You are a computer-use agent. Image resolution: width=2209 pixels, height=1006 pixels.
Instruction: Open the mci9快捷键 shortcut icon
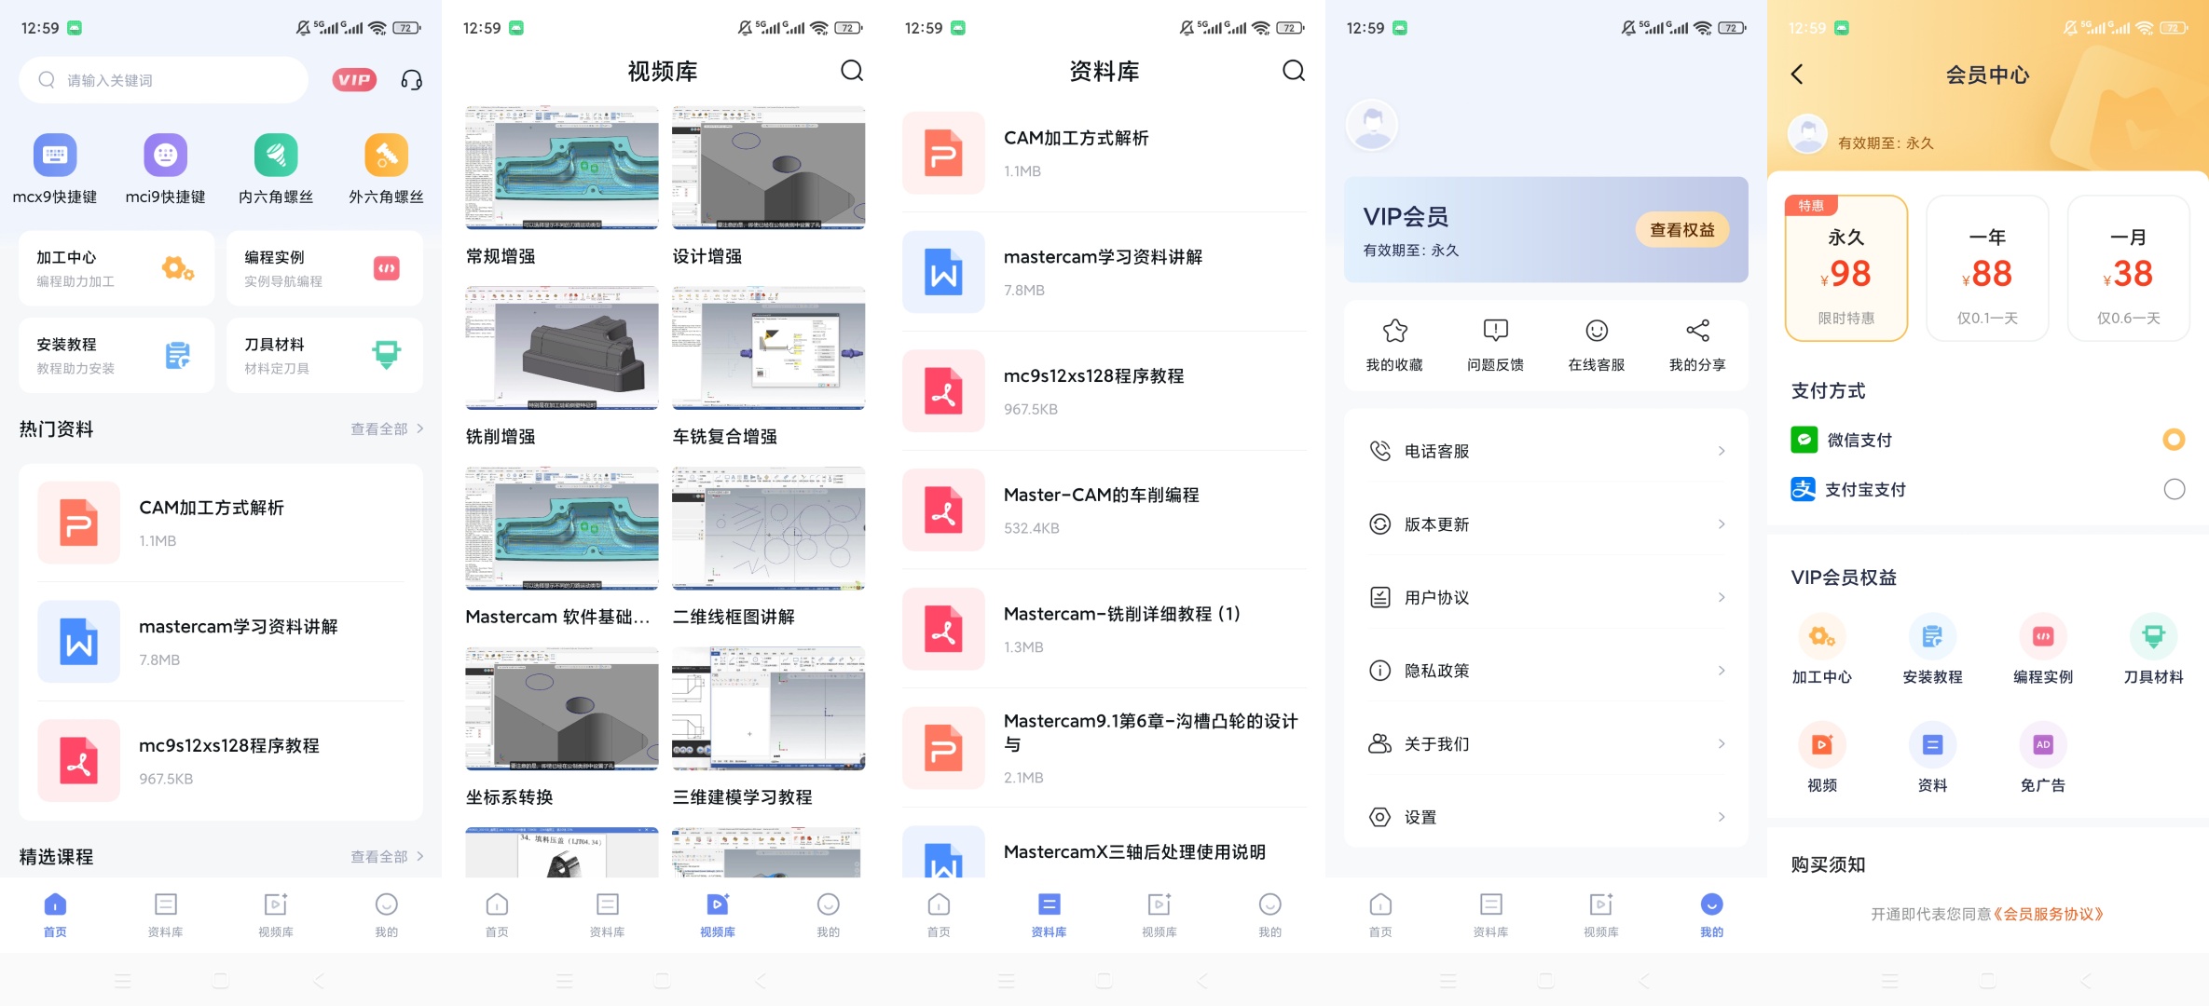(x=166, y=155)
